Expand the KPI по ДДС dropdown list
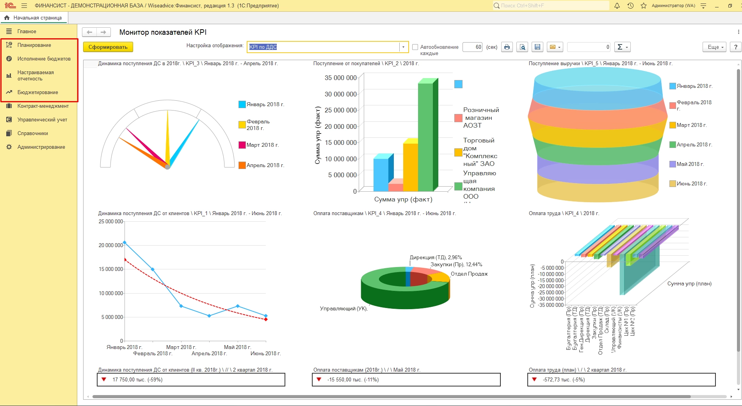Image resolution: width=742 pixels, height=406 pixels. point(403,47)
